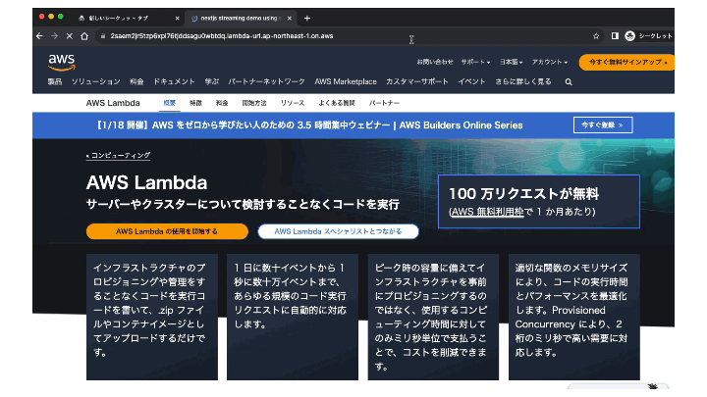This screenshot has height=397, width=707.
Task: Open the 製品 menu
Action: (55, 81)
